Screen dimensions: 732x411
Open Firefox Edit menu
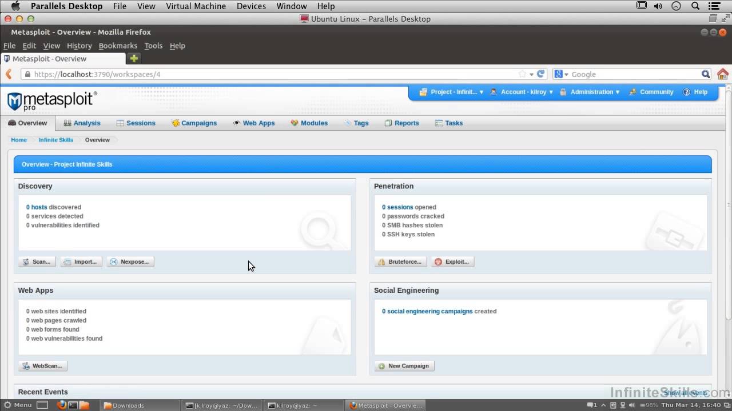(x=29, y=46)
